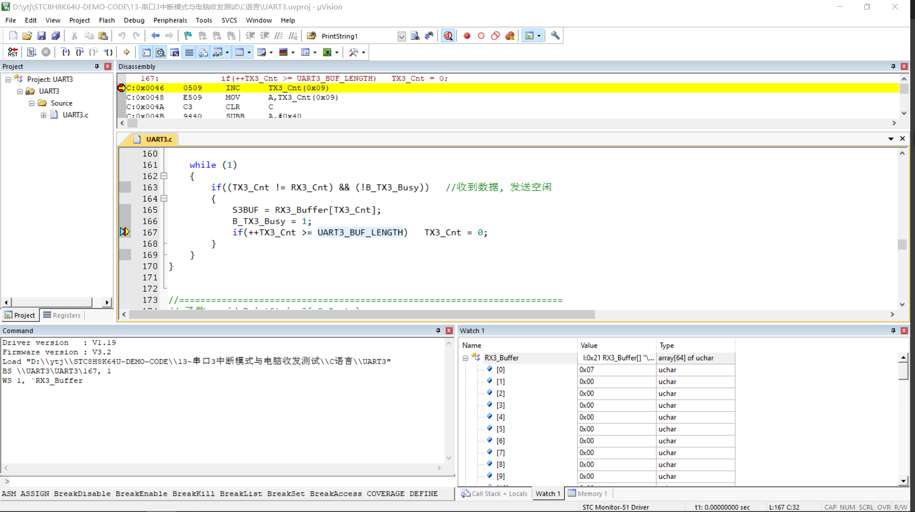
Task: Open the Debug menu
Action: (134, 20)
